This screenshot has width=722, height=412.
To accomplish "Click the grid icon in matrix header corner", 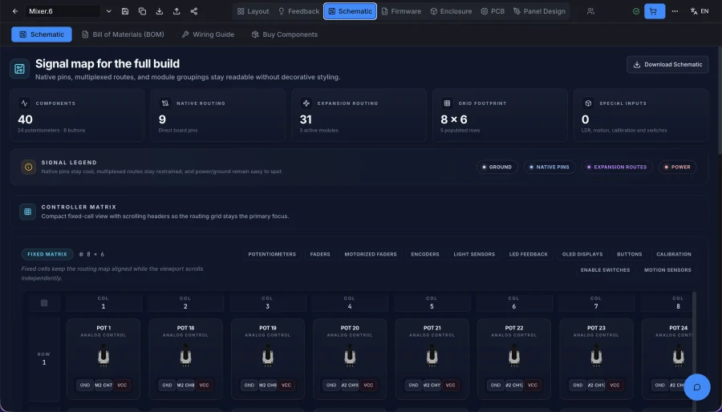I will tap(44, 302).
